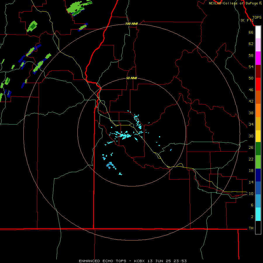This screenshot has height=263, width=263.
Task: Click the light pink legend swatch
Action: [258, 45]
